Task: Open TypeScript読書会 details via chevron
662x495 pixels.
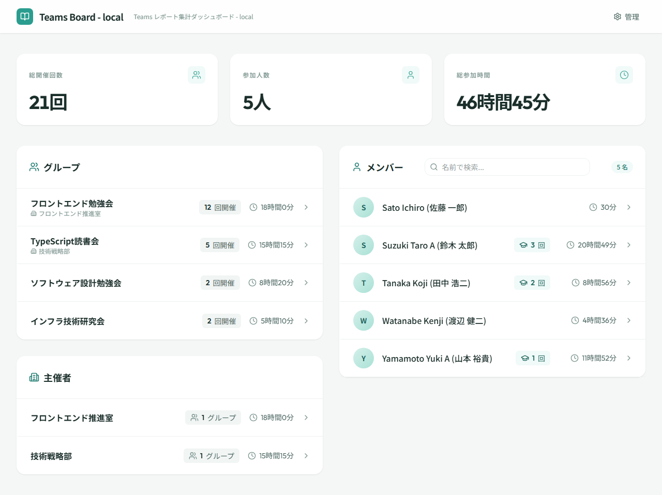Action: click(306, 245)
